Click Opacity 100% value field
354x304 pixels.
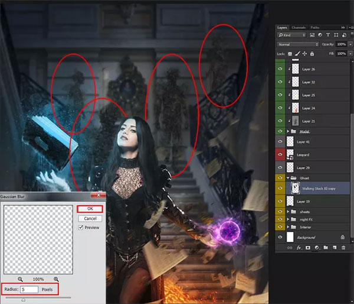click(342, 44)
